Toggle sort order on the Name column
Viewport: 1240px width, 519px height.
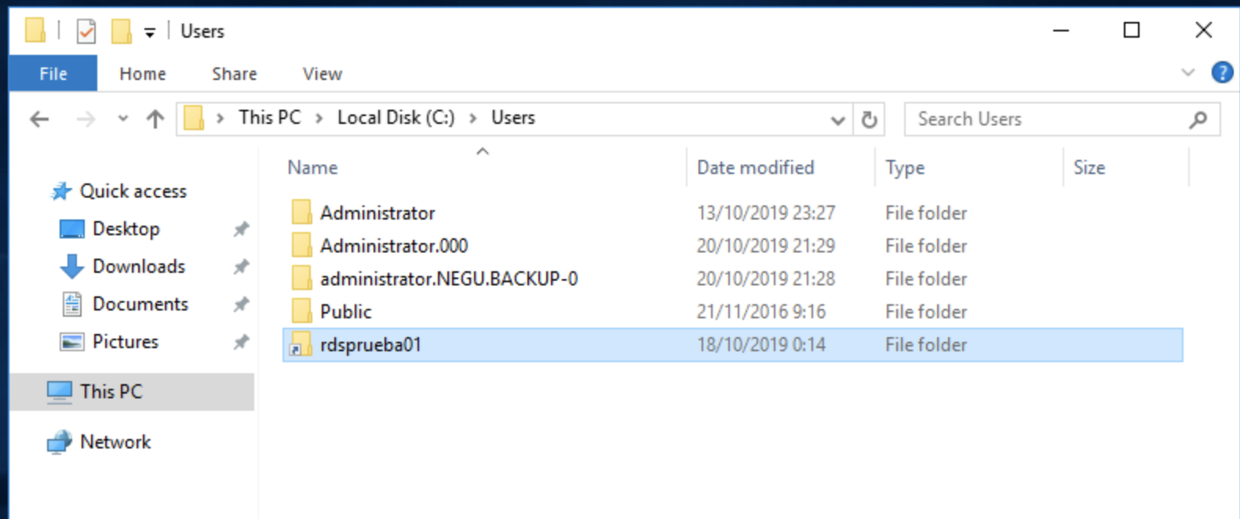(312, 167)
